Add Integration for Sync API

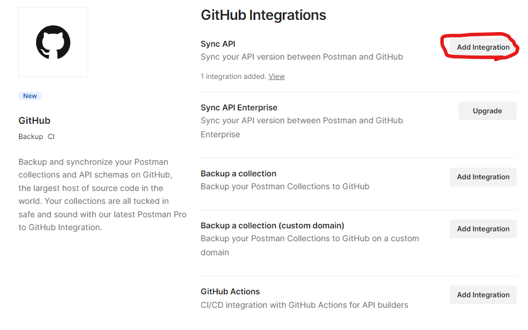pos(483,47)
